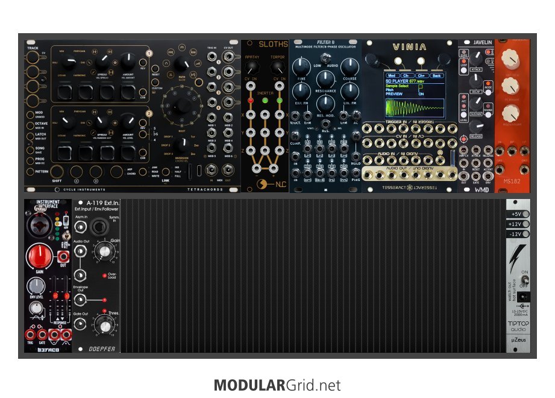Toggle the Javelin Range button
555x398 pixels.
click(488, 115)
